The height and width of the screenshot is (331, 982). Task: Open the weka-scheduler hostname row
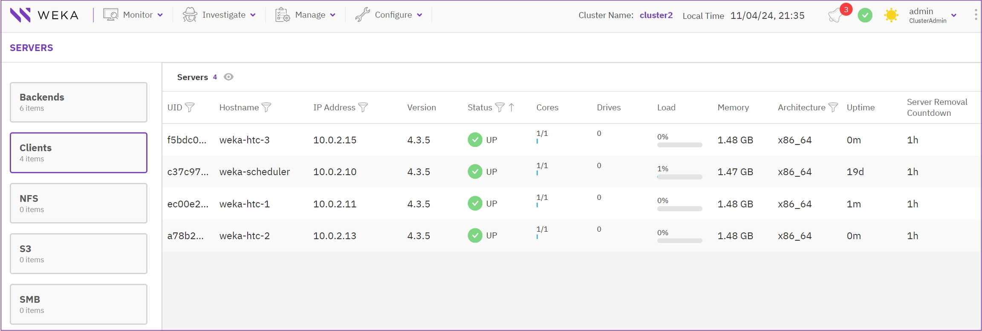[254, 172]
